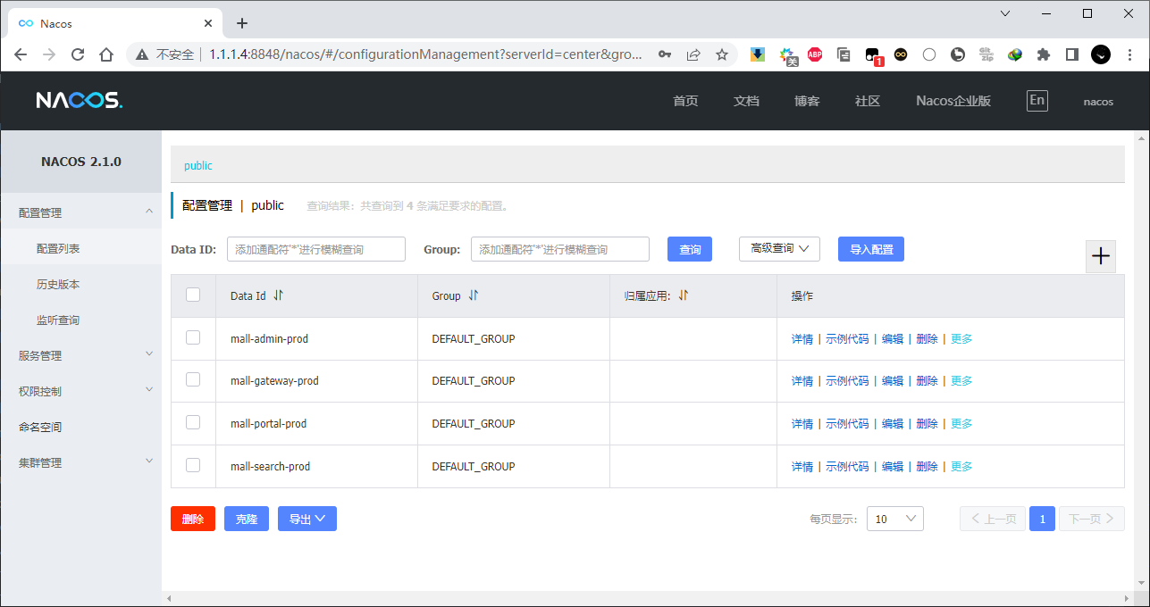This screenshot has width=1150, height=607.
Task: Click the blue 查询 search button
Action: pyautogui.click(x=689, y=250)
